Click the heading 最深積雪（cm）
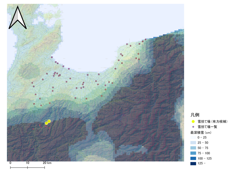 pyautogui.click(x=201, y=133)
